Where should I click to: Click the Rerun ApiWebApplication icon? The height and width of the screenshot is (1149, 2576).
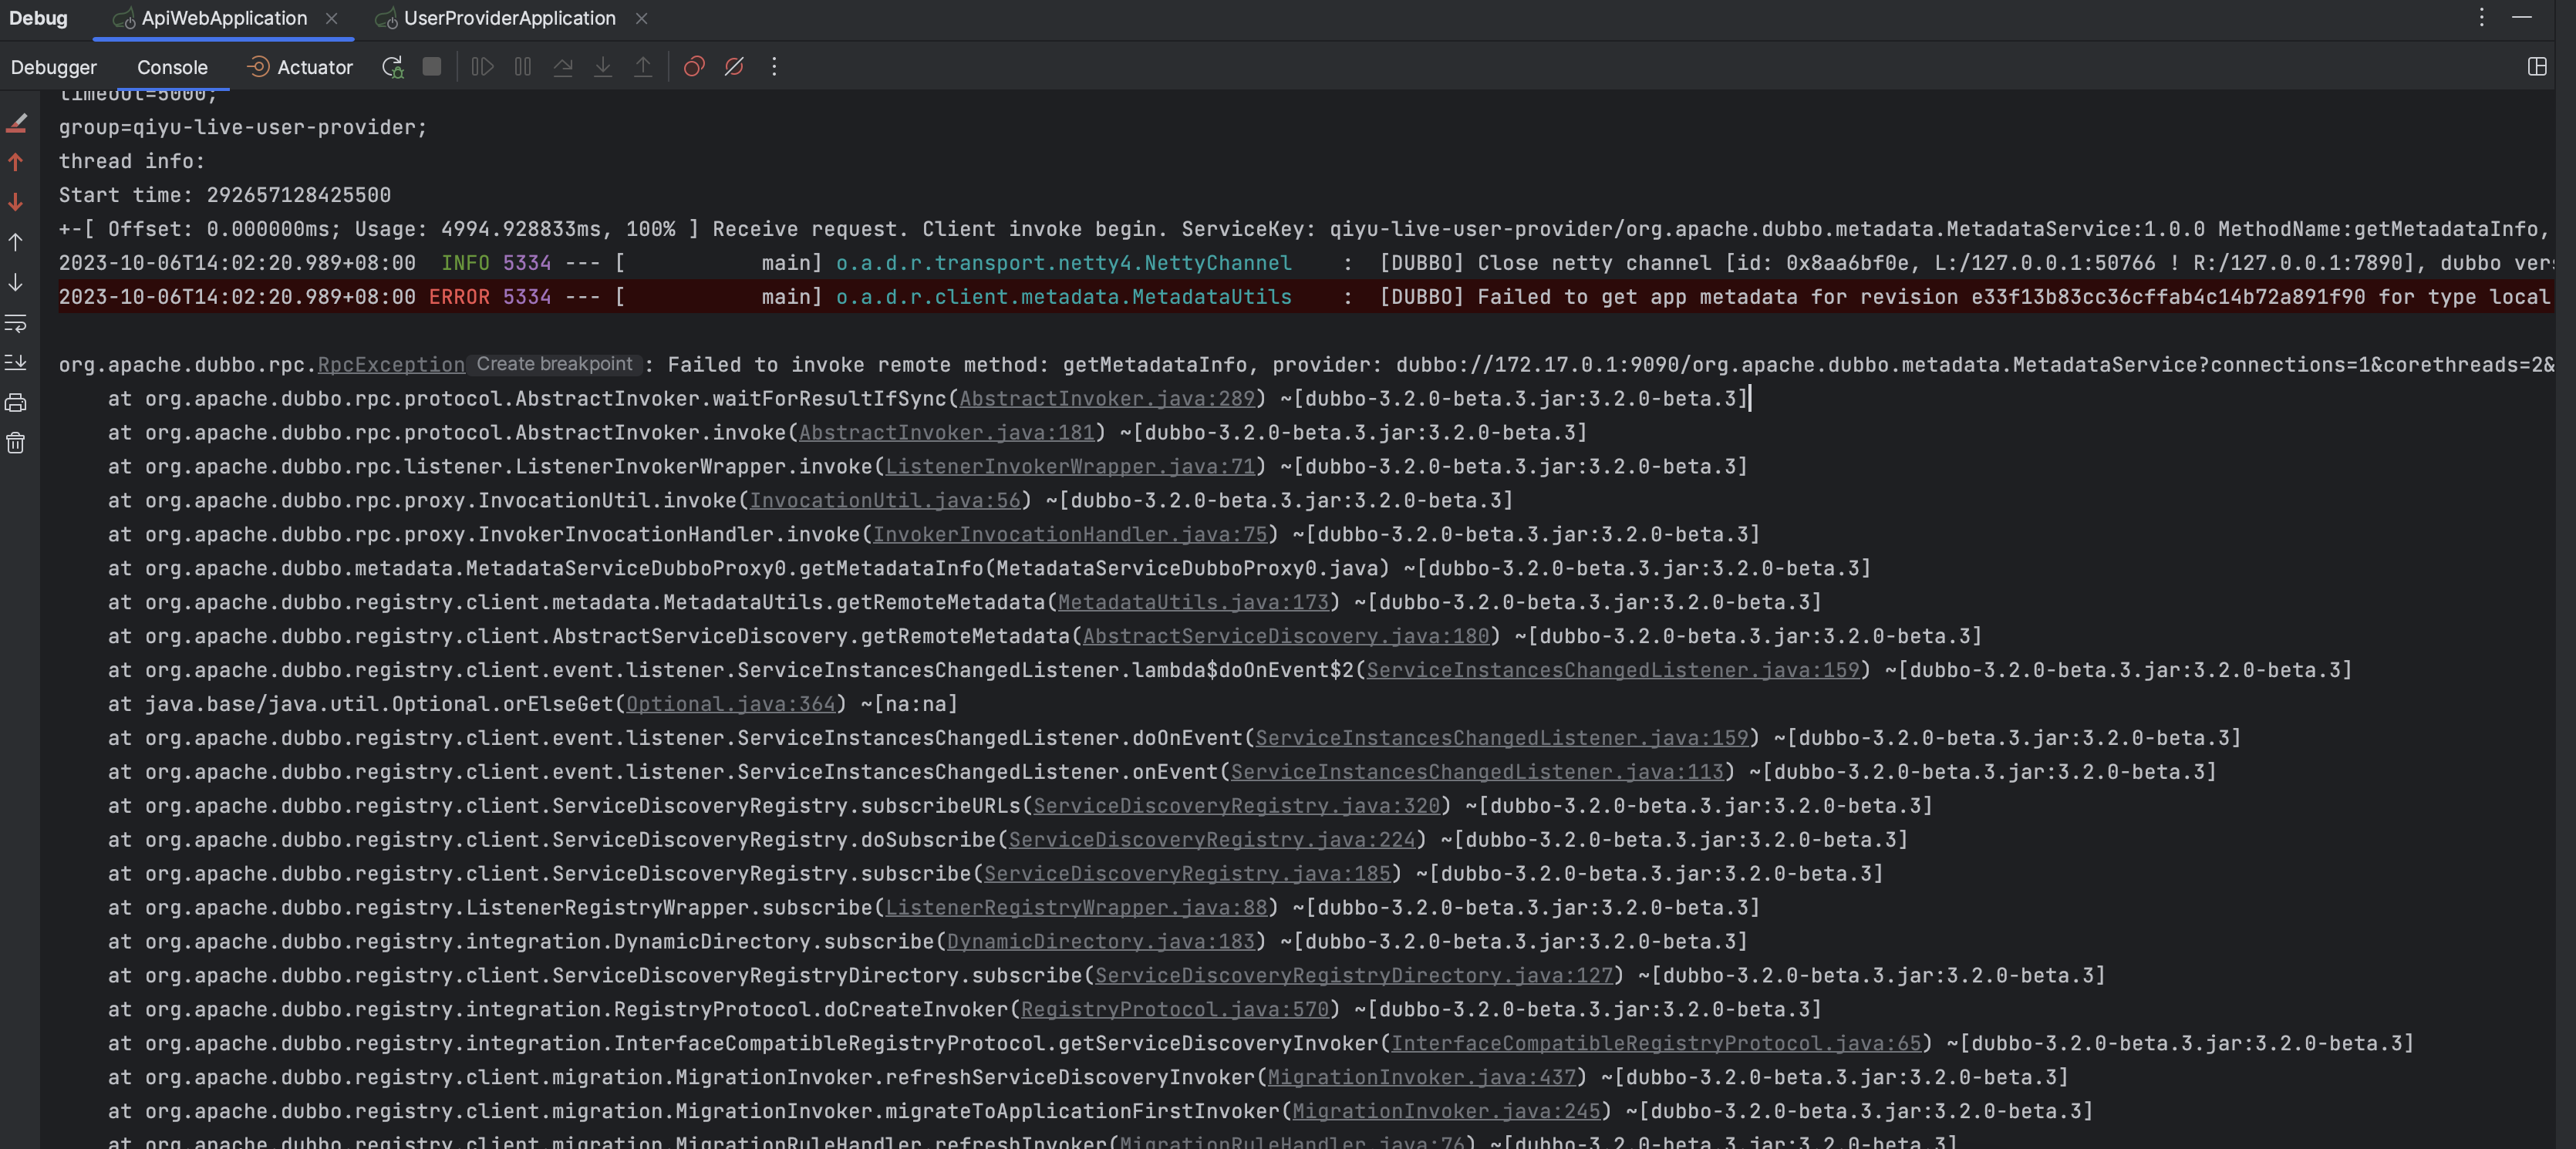pyautogui.click(x=392, y=67)
